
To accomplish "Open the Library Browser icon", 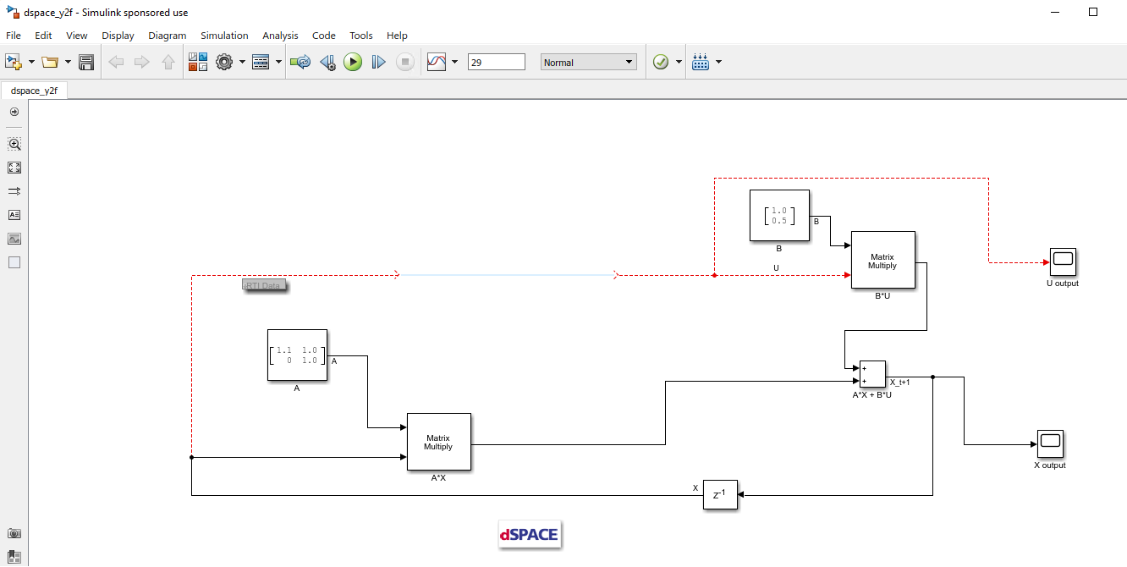I will click(197, 62).
